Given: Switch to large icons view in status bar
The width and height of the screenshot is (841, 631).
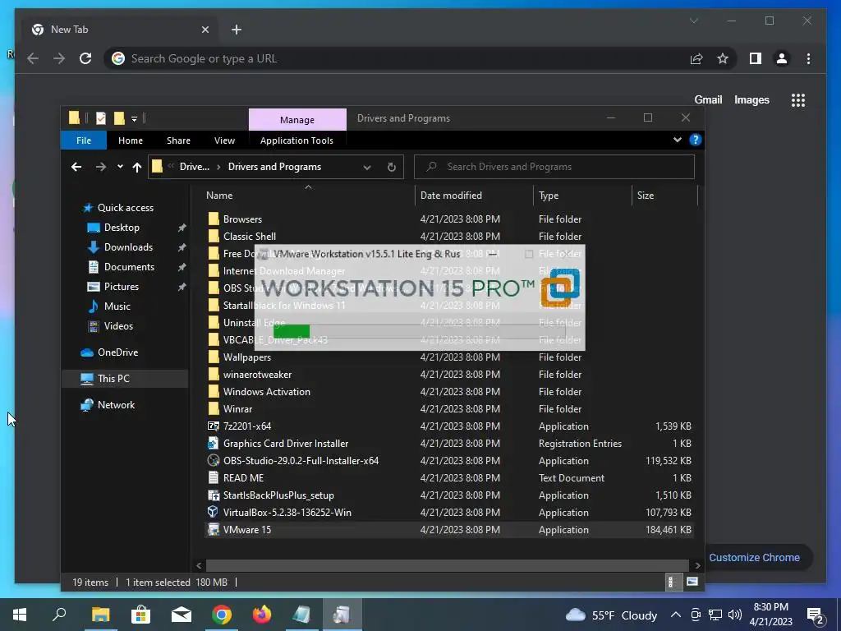Looking at the screenshot, I should pos(692,582).
